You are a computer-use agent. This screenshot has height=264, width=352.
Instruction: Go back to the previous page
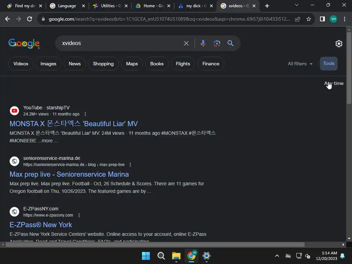[8, 19]
